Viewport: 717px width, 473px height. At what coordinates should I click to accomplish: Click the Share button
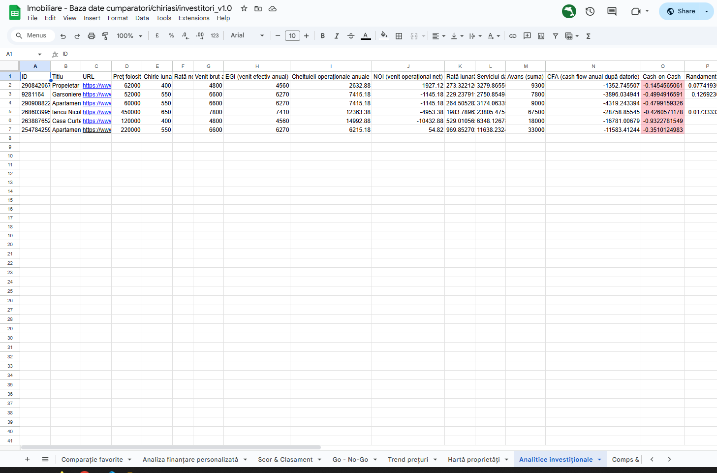tap(680, 11)
